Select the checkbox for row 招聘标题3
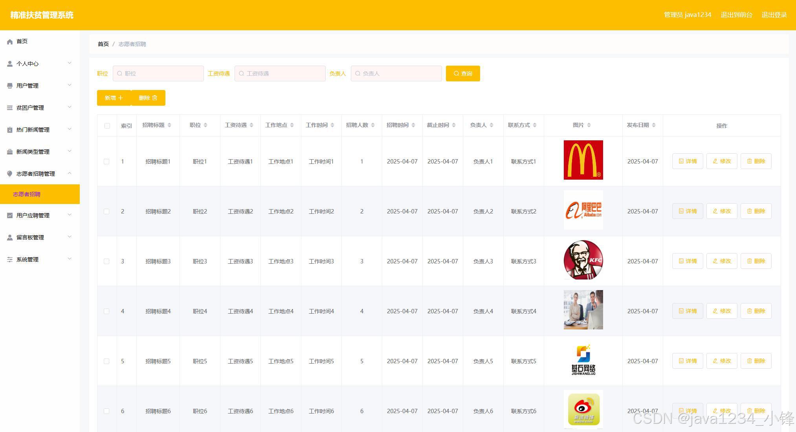The width and height of the screenshot is (796, 432). pos(106,261)
